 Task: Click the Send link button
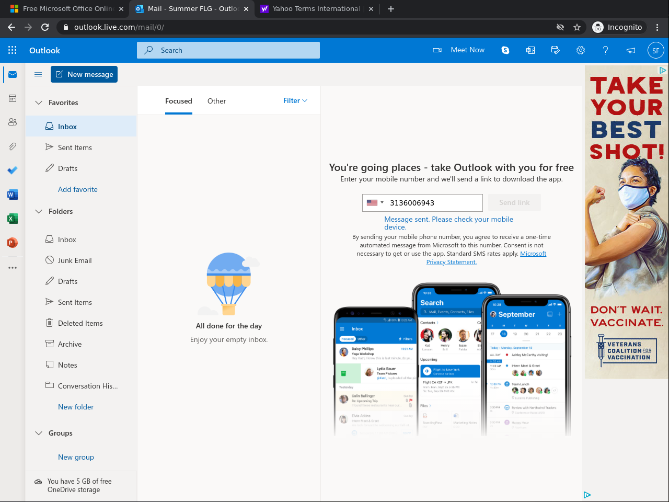[x=514, y=202]
